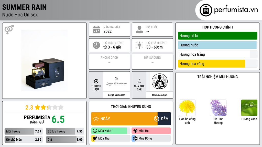
Task: Click the Serge Dumonten brand name label
Action: coord(116,95)
